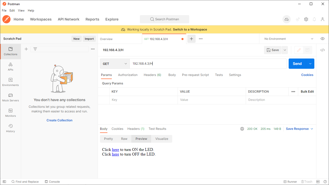This screenshot has height=185, width=329.
Task: Open notifications bell icon
Action: click(x=314, y=19)
